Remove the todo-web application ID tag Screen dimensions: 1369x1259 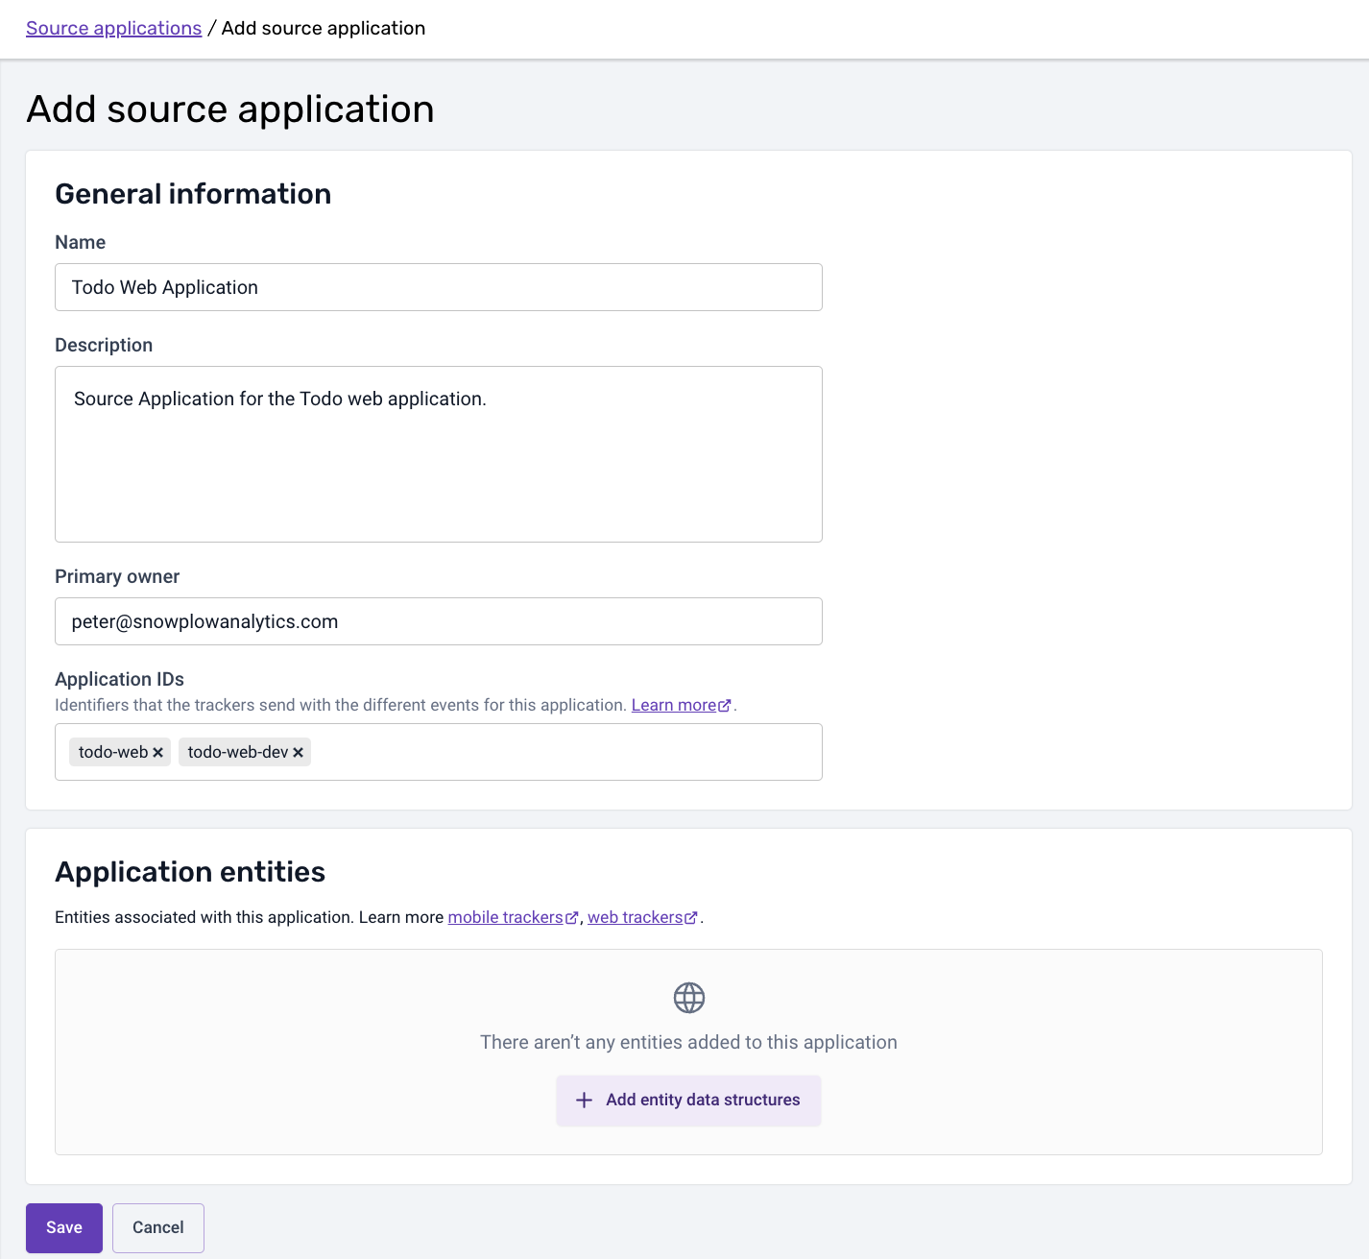(158, 753)
